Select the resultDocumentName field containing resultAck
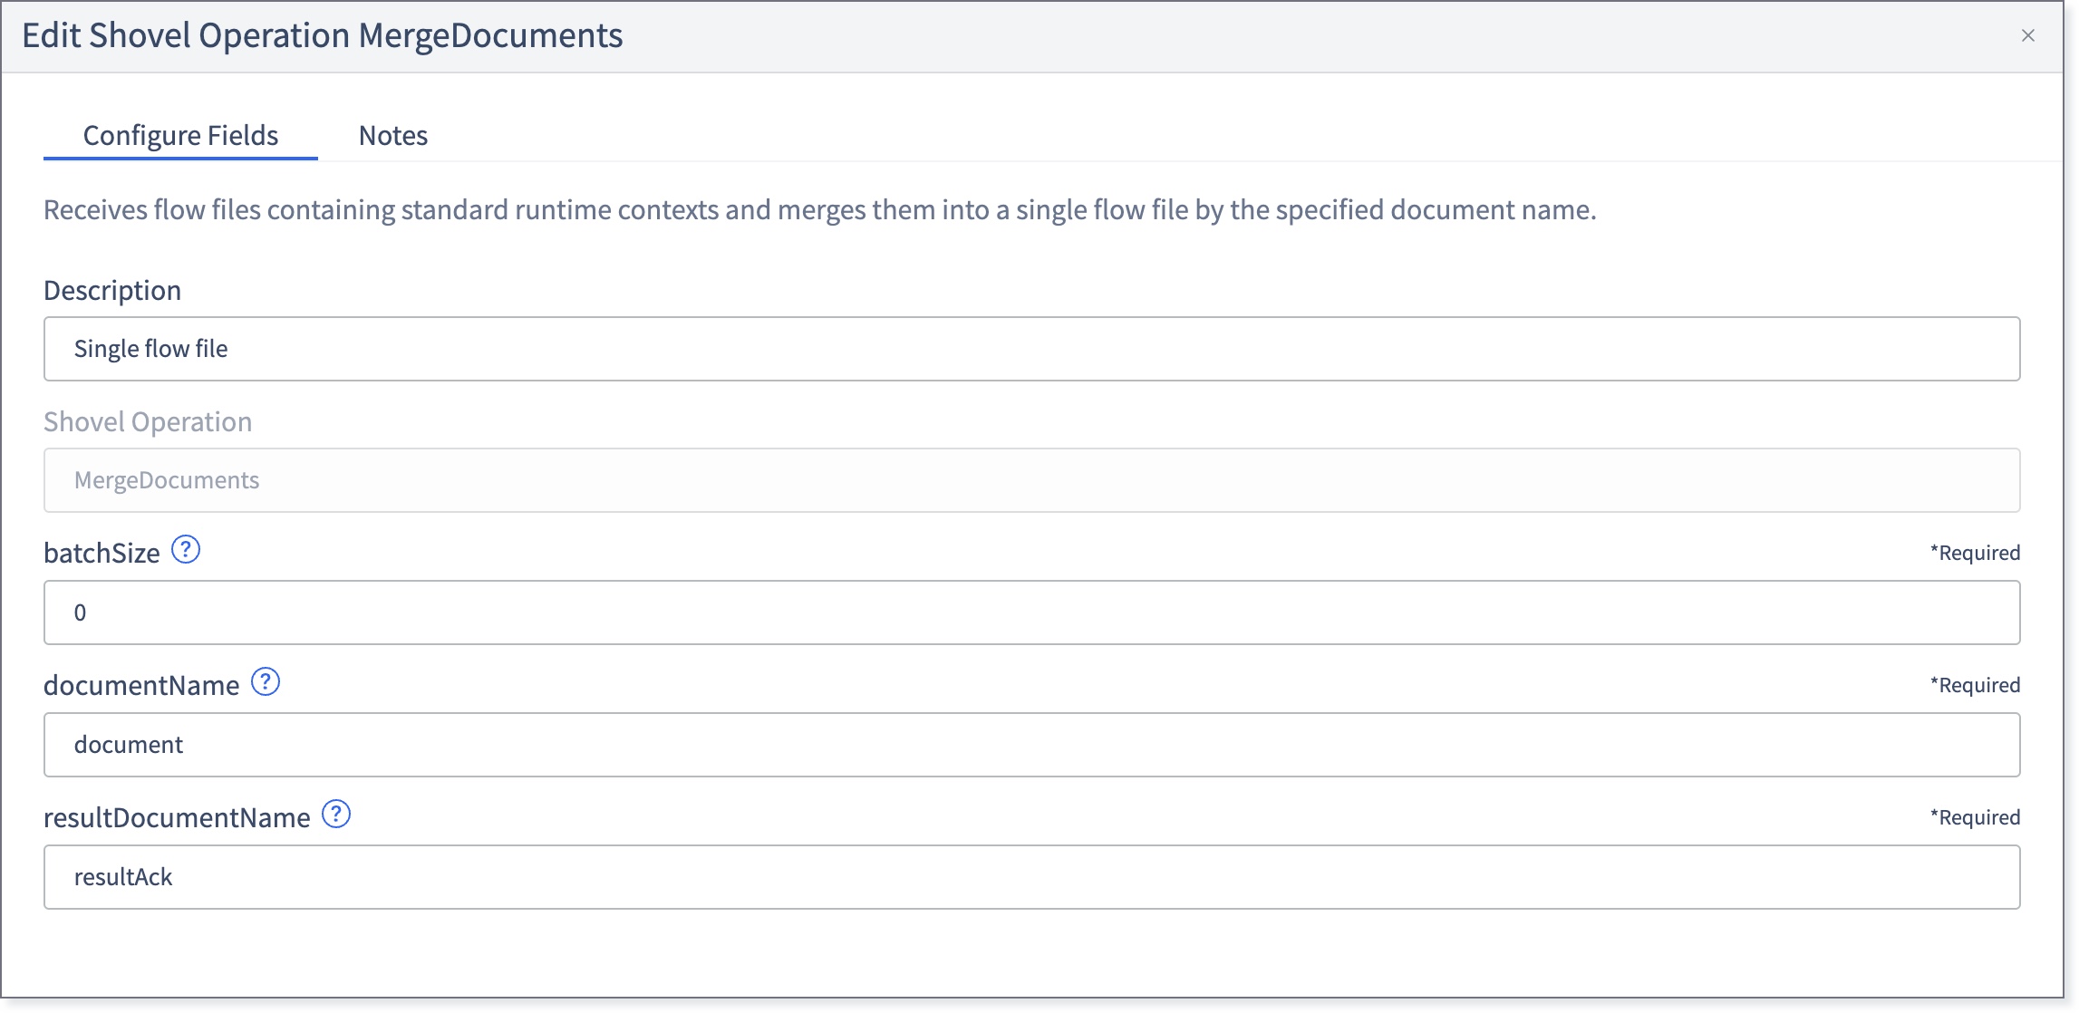2079x1013 pixels. point(1031,877)
